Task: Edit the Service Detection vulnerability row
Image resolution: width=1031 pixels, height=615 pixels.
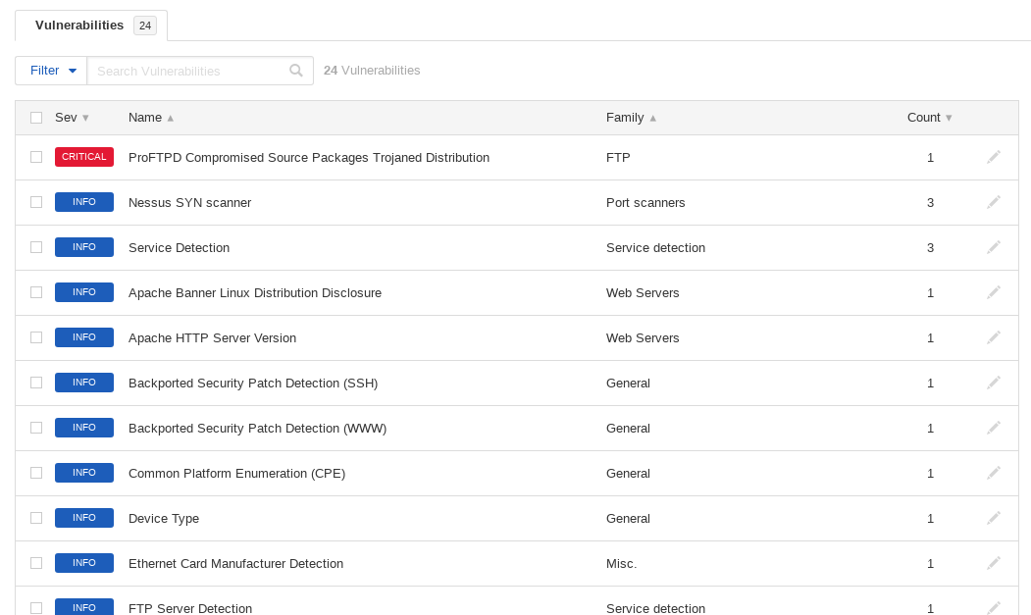Action: coord(994,247)
